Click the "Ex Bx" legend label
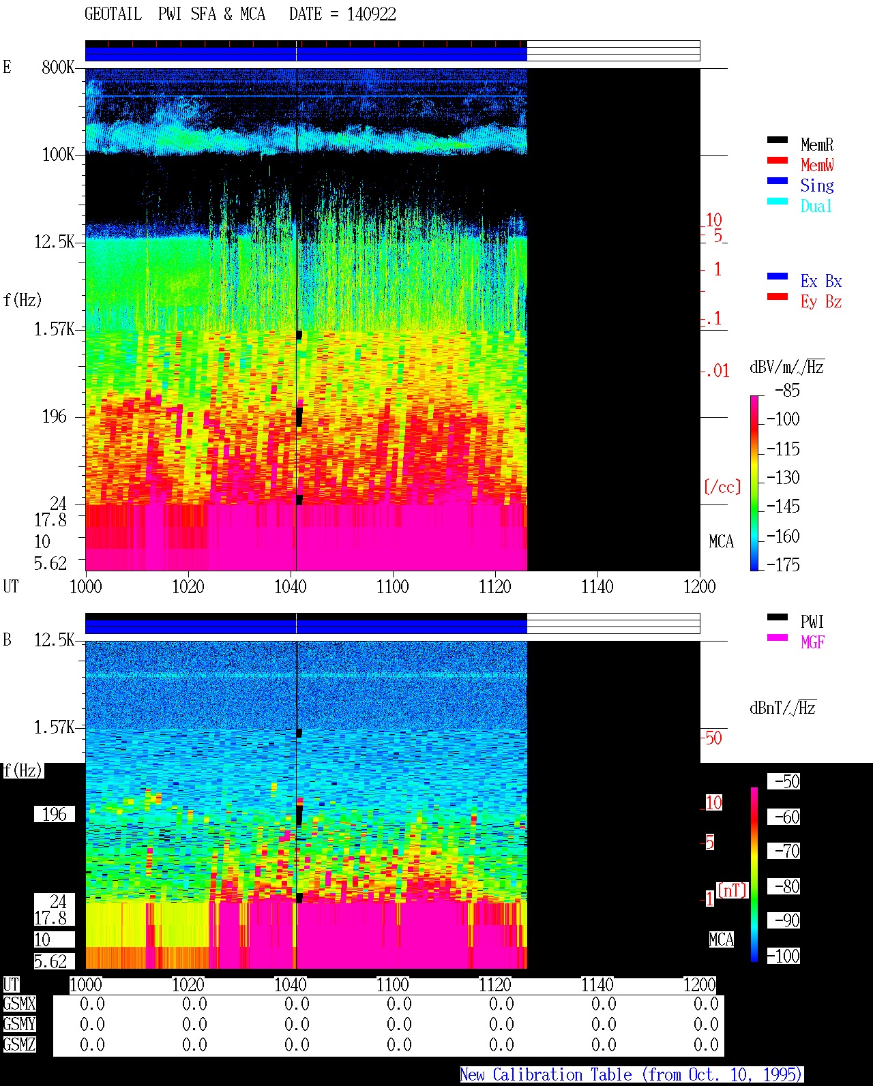The image size is (873, 1086). point(821,281)
